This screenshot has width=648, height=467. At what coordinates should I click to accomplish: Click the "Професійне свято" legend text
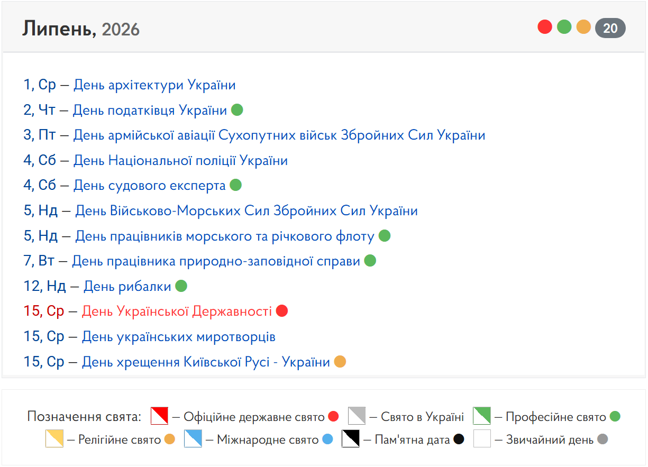(x=556, y=417)
